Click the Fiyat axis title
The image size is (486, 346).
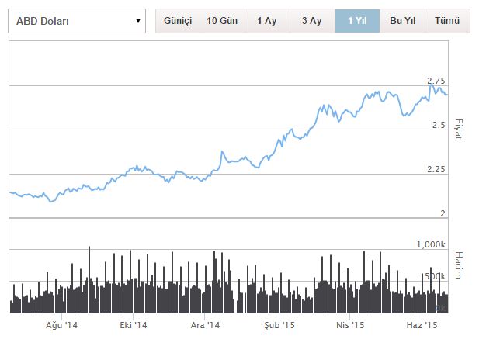(457, 129)
